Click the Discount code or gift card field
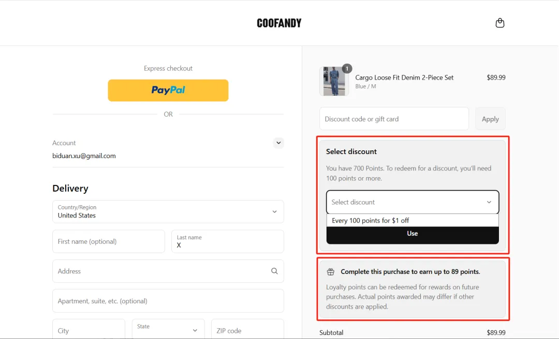Screen dimensions: 559x339 pos(394,118)
